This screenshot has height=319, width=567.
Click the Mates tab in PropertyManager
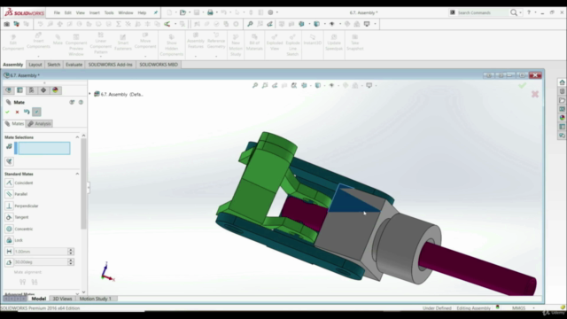tap(14, 124)
